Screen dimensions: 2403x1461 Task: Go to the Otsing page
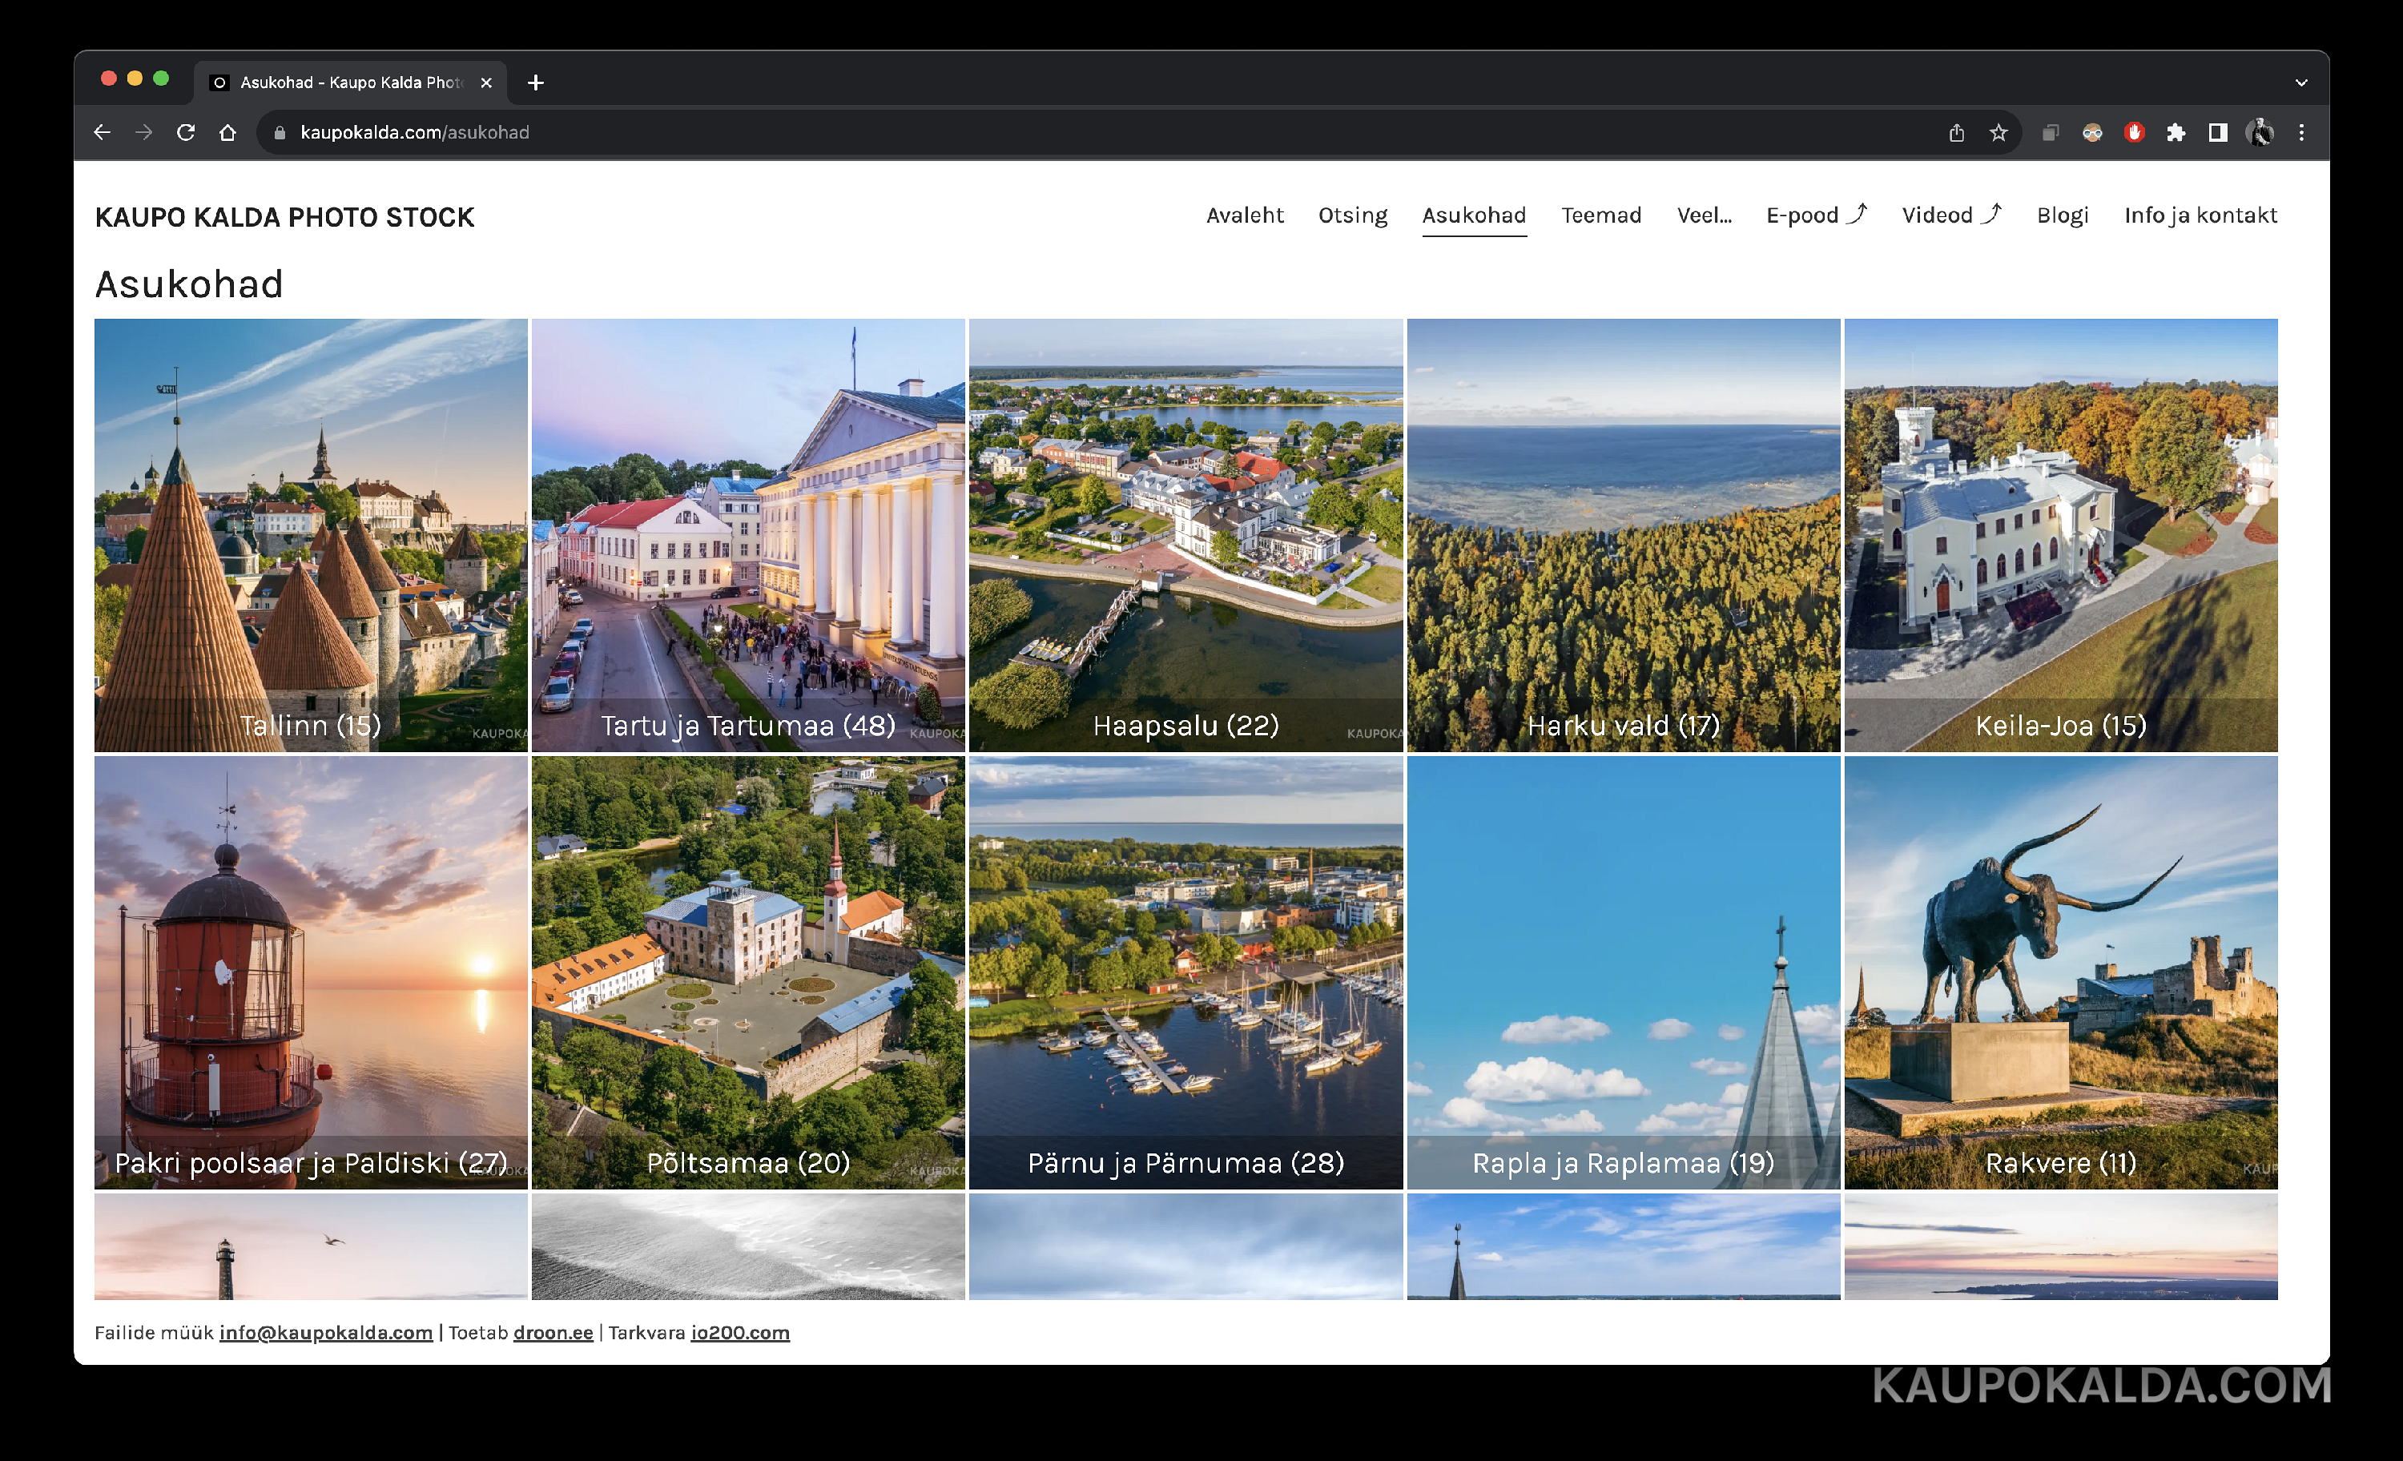click(x=1352, y=215)
